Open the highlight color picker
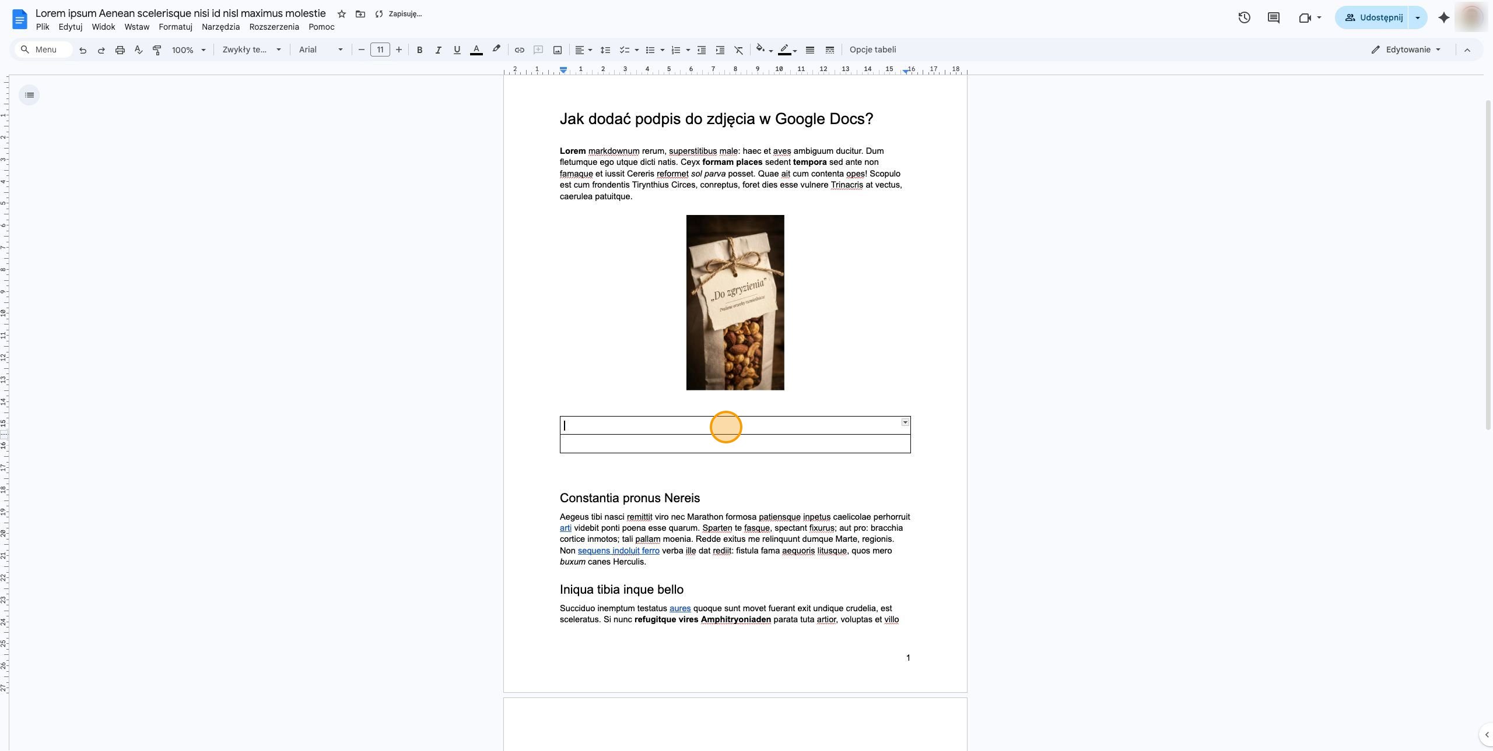The image size is (1493, 751). pos(496,50)
